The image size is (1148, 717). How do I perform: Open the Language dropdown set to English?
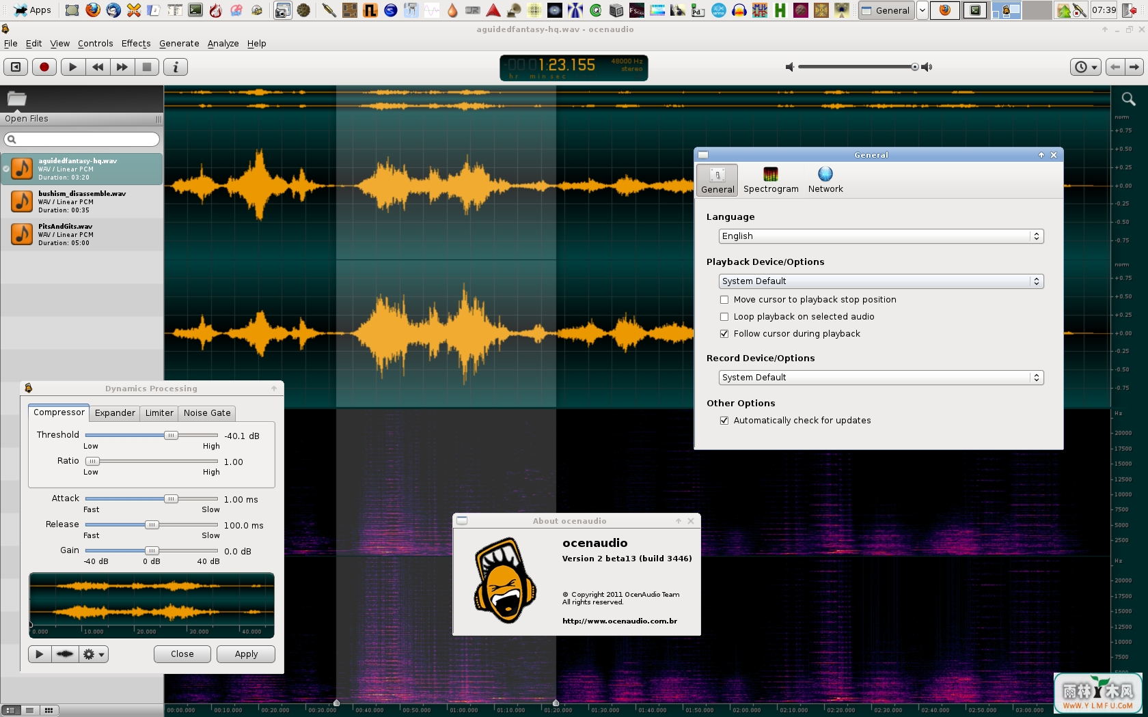881,236
